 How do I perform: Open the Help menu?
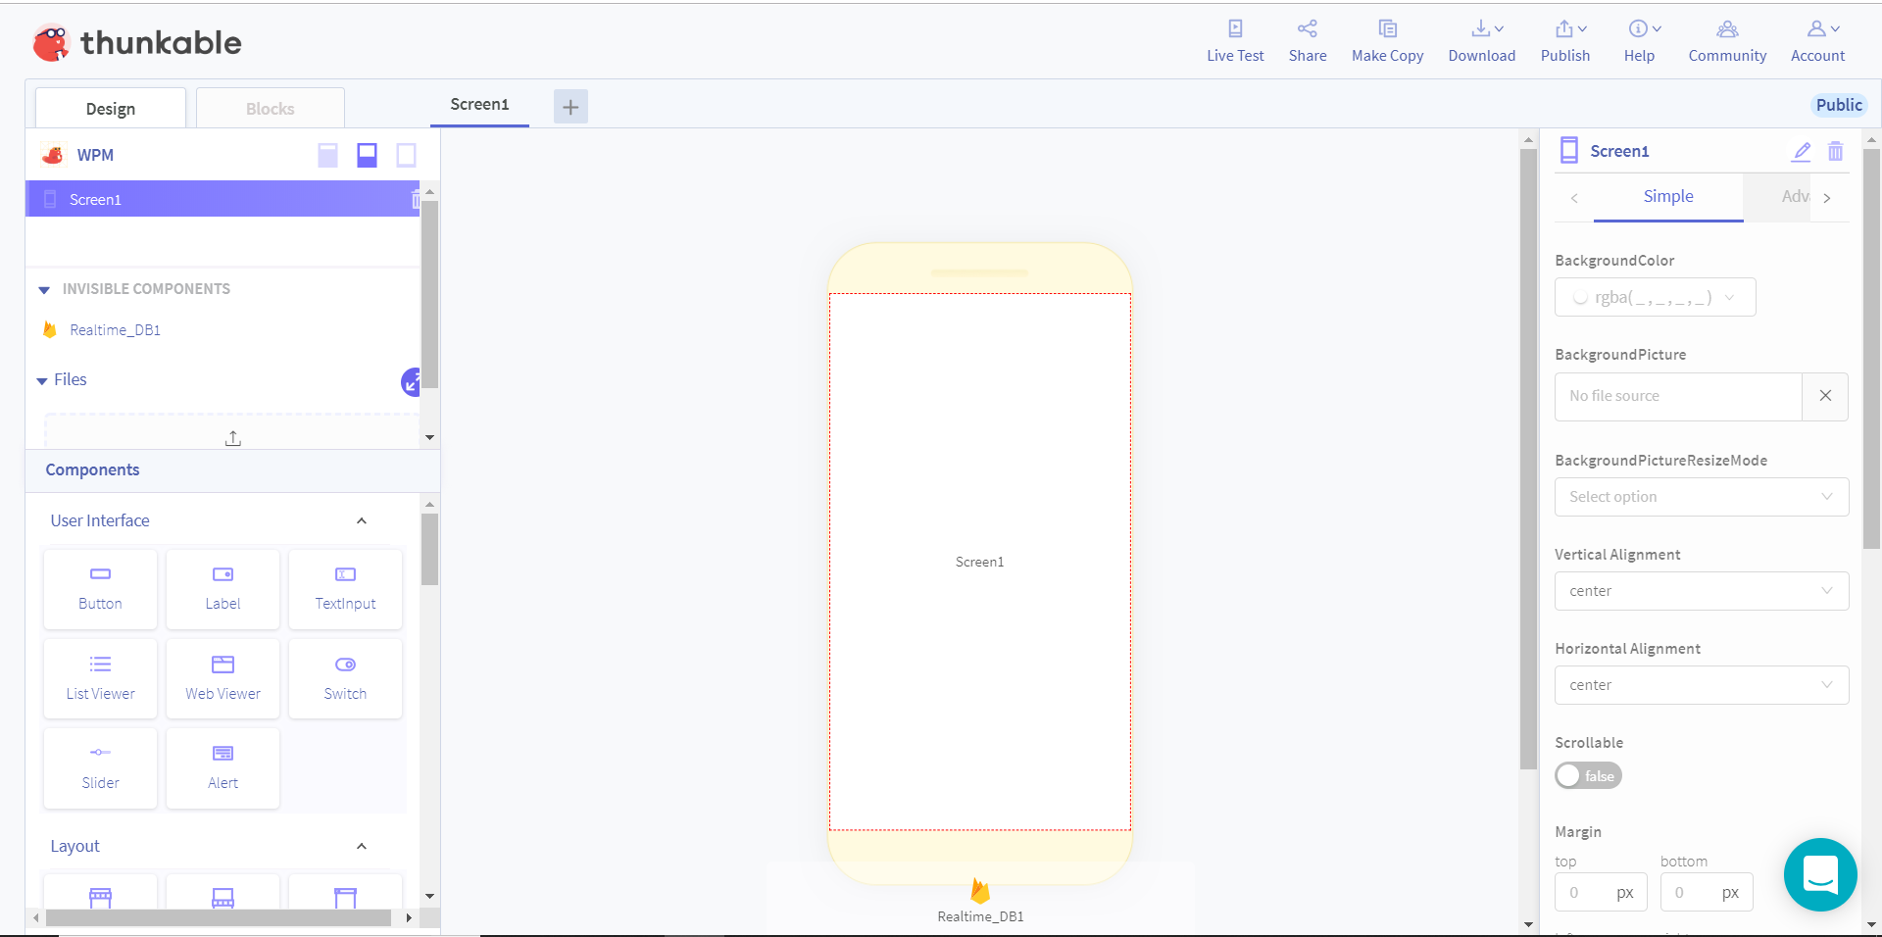1640,41
